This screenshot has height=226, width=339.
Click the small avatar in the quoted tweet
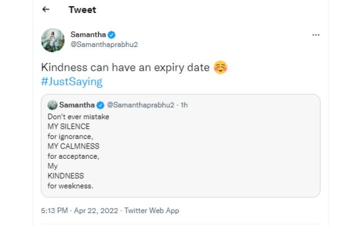coord(52,105)
